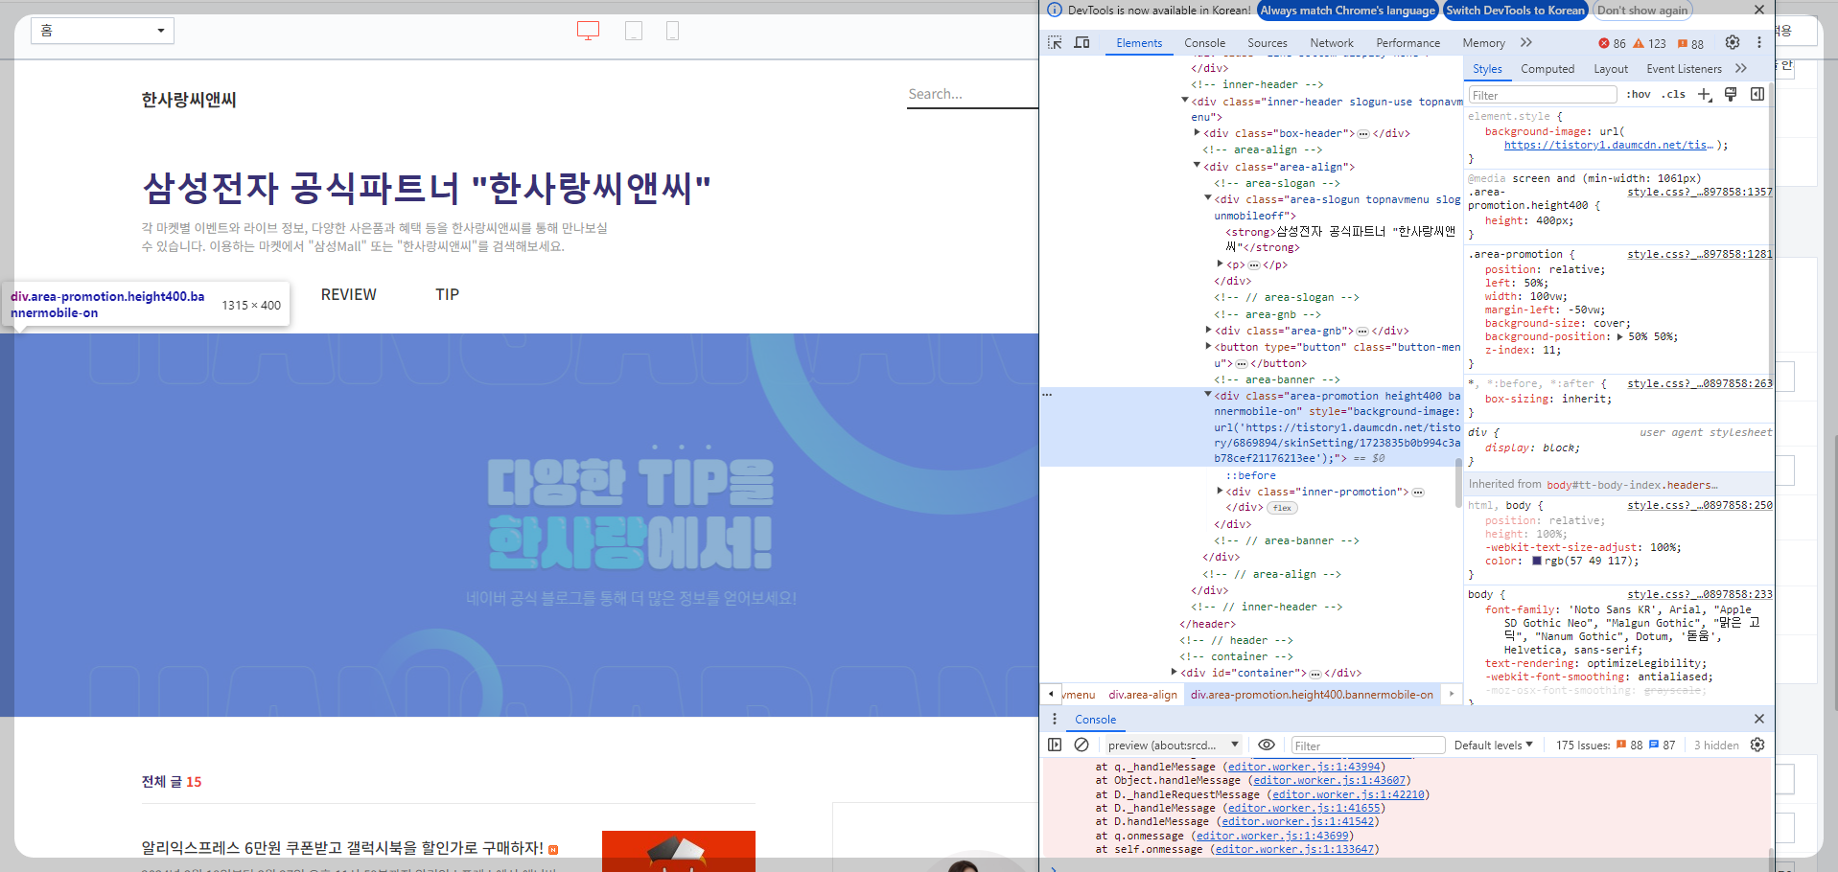Switch to the Console tab

[1204, 43]
